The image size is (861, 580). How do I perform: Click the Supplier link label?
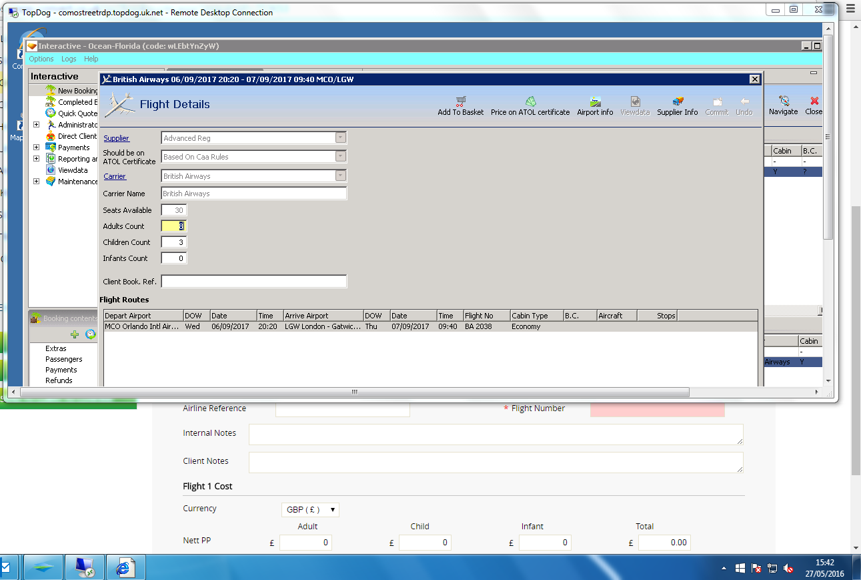pyautogui.click(x=117, y=138)
